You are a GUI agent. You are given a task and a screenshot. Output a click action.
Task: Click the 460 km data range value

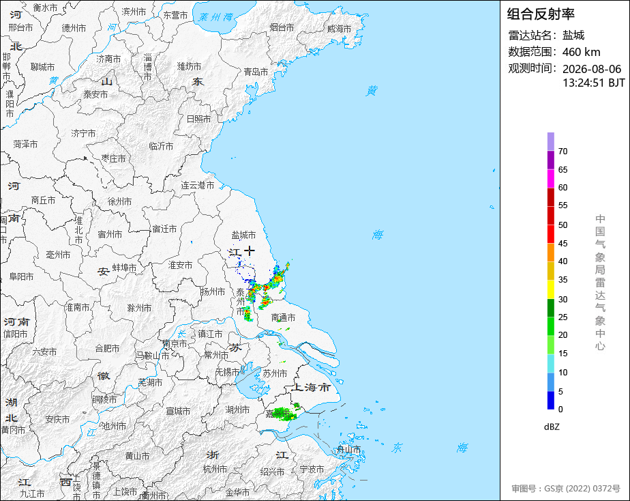[x=581, y=52]
